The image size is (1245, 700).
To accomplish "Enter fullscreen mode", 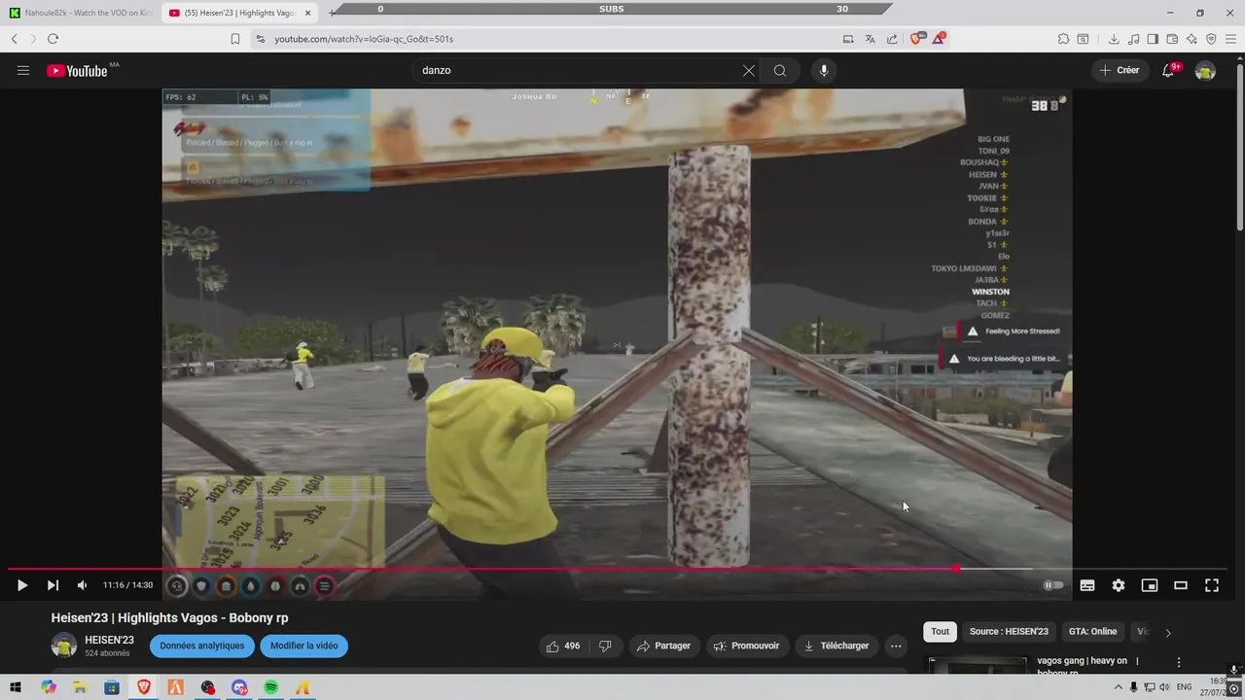I will coord(1212,585).
